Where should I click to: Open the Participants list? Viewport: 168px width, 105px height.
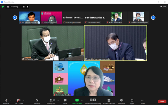(51, 101)
